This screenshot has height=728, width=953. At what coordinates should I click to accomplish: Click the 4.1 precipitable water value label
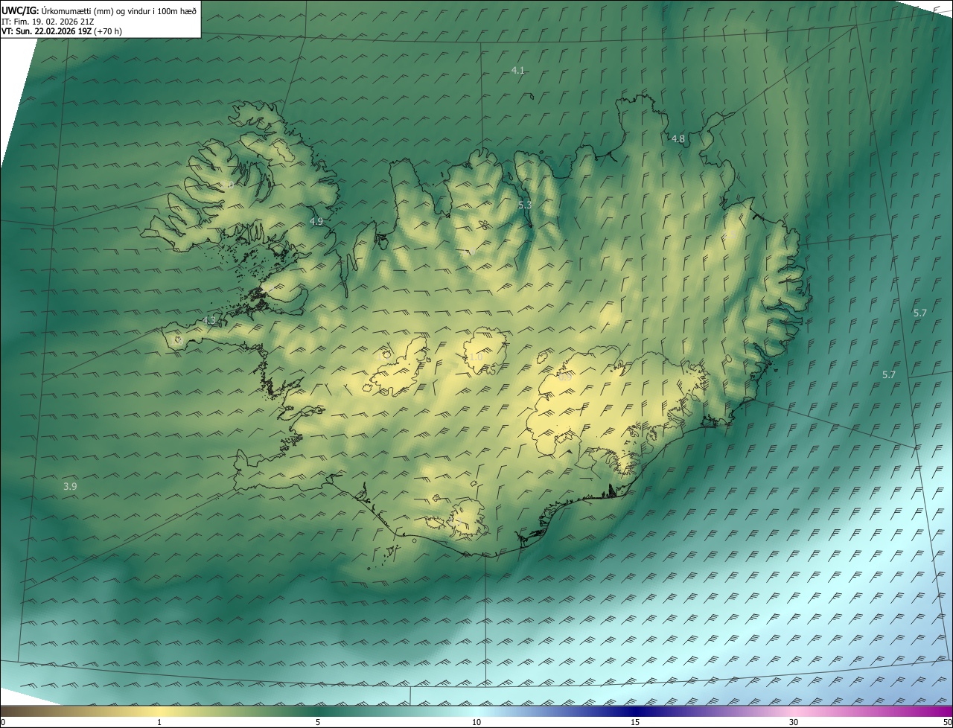click(518, 71)
